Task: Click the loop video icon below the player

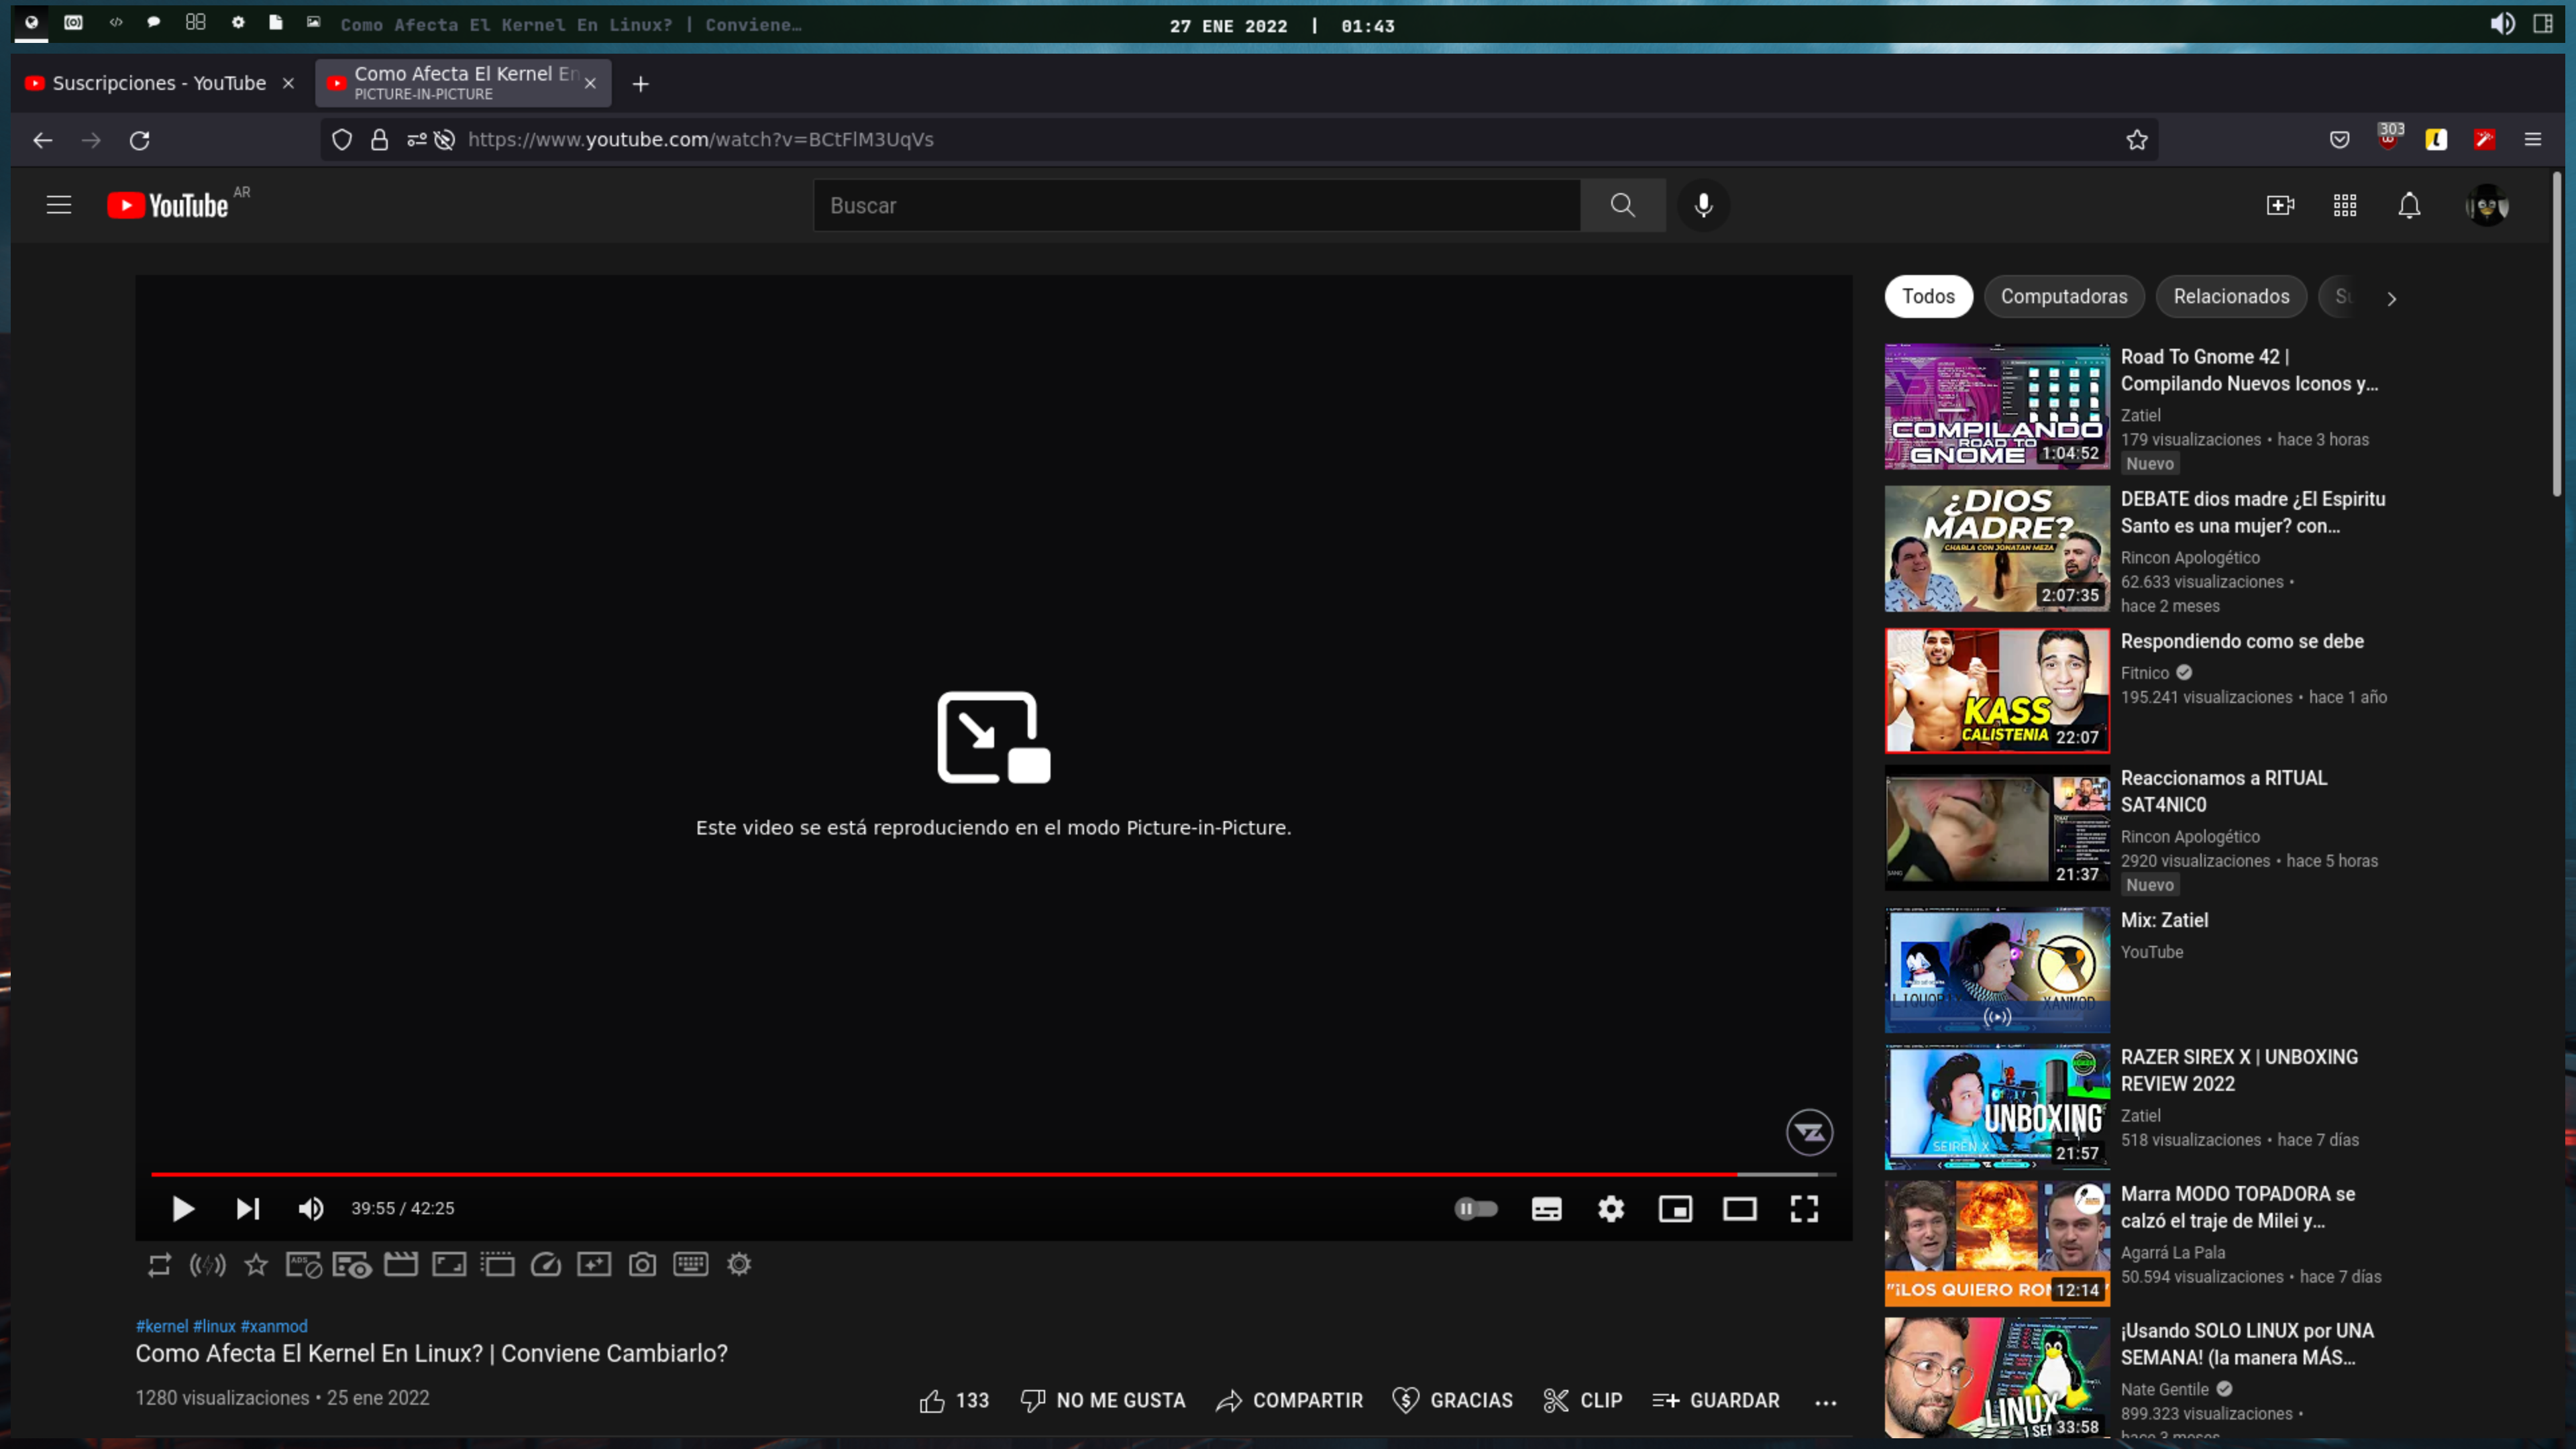Action: [159, 1265]
